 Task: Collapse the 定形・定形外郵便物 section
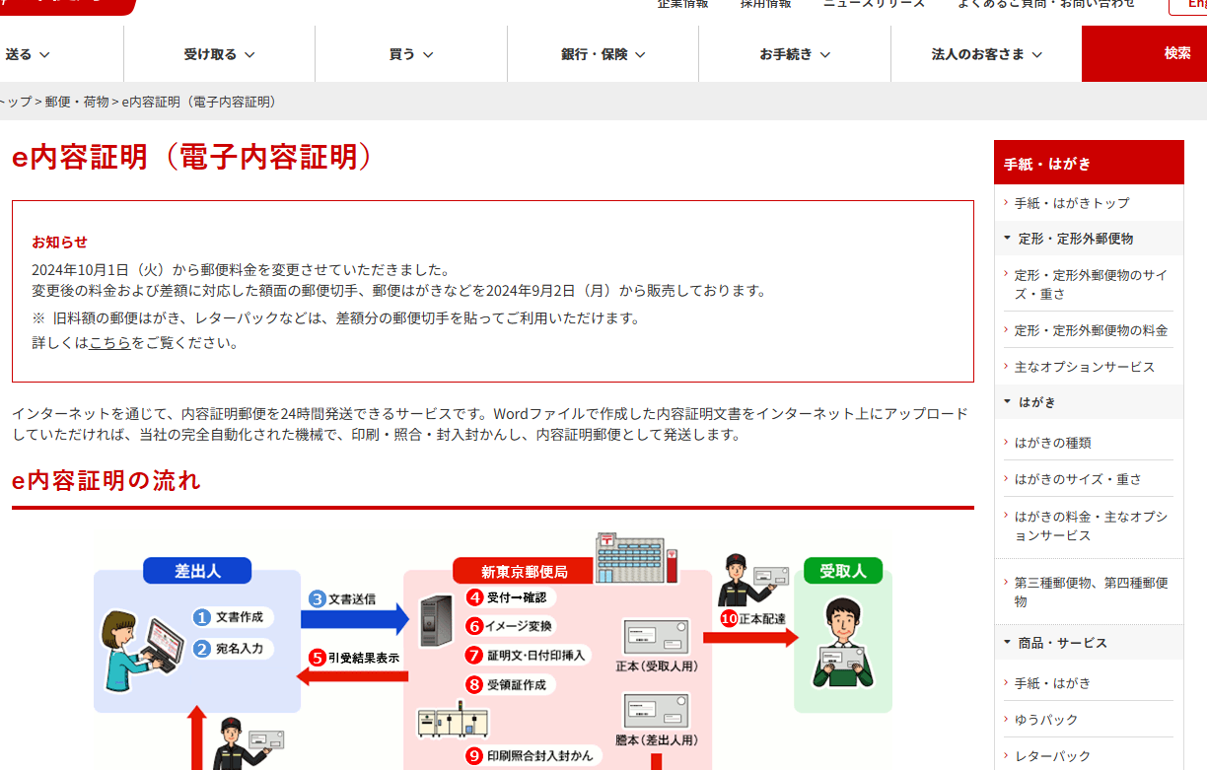(x=1089, y=239)
